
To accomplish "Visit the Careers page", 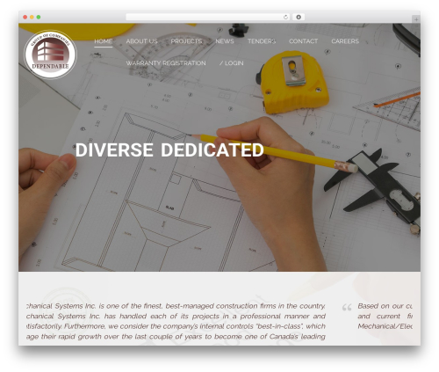I will pos(345,41).
